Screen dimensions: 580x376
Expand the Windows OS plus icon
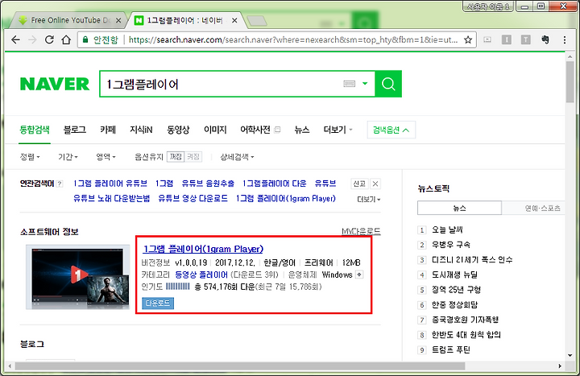point(358,275)
